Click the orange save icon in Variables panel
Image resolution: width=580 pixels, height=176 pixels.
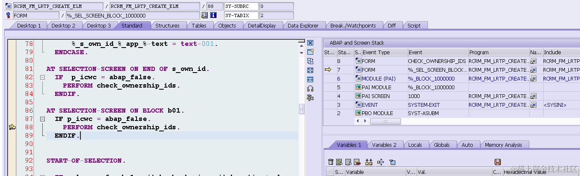498,162
